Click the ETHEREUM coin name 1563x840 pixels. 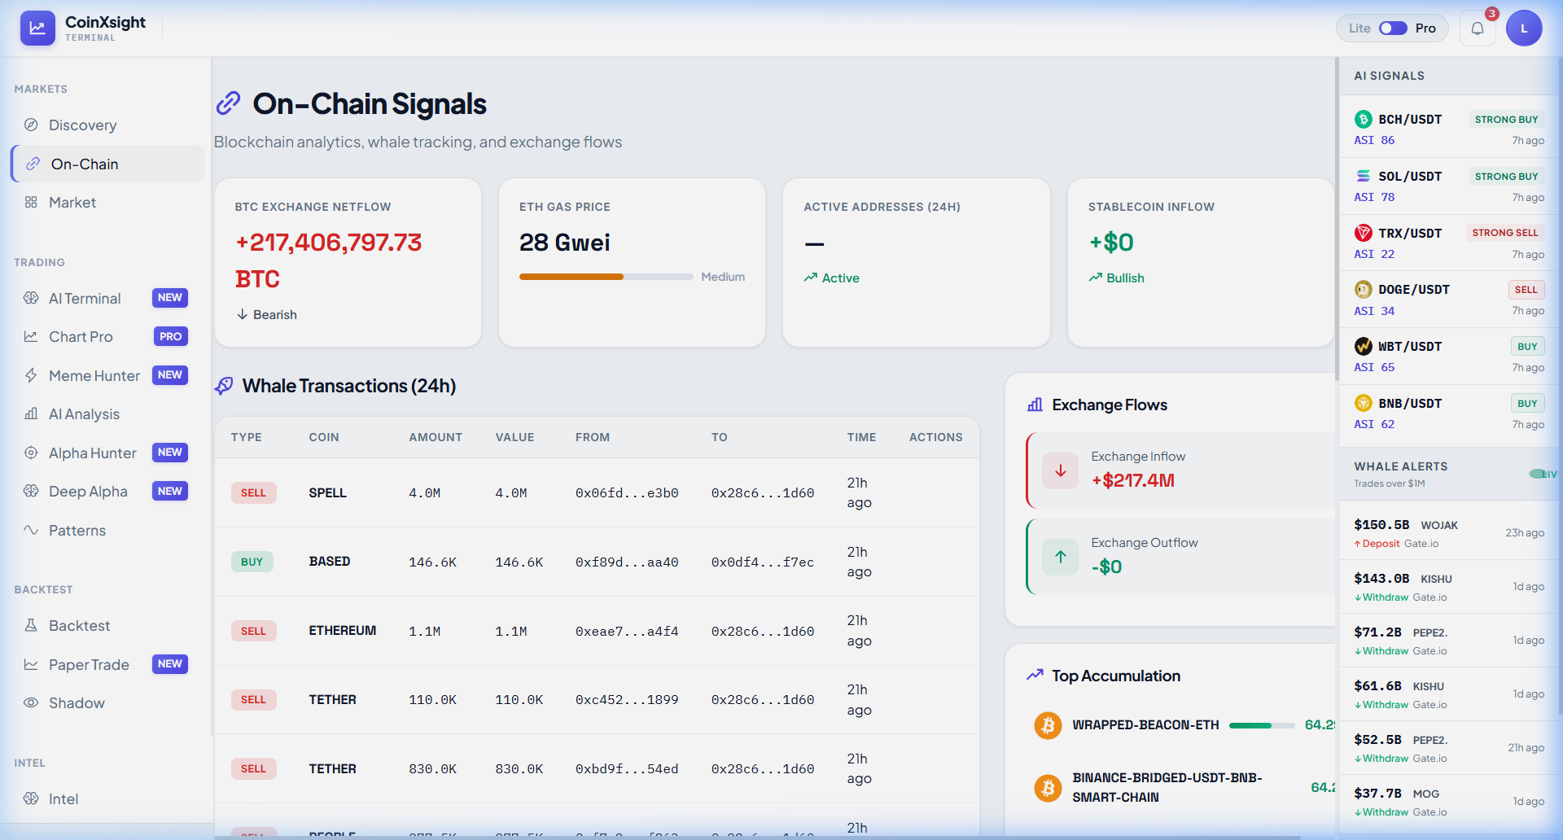343,631
